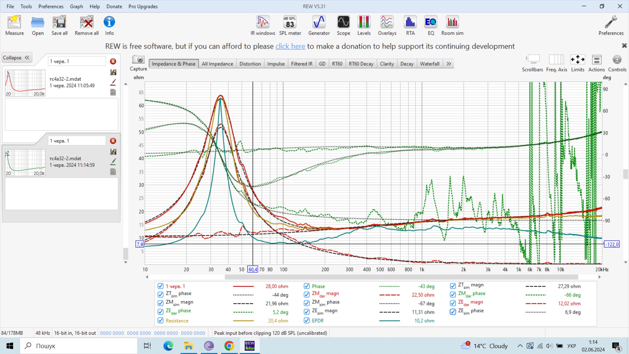This screenshot has width=629, height=354.
Task: Toggle ZM der magn trace checkbox
Action: tap(307, 295)
